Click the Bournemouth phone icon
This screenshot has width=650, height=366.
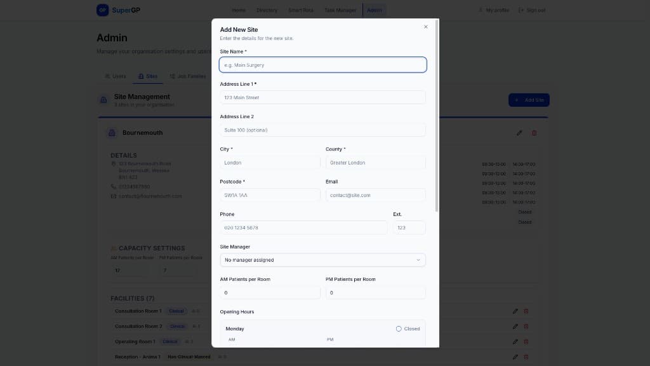point(114,187)
